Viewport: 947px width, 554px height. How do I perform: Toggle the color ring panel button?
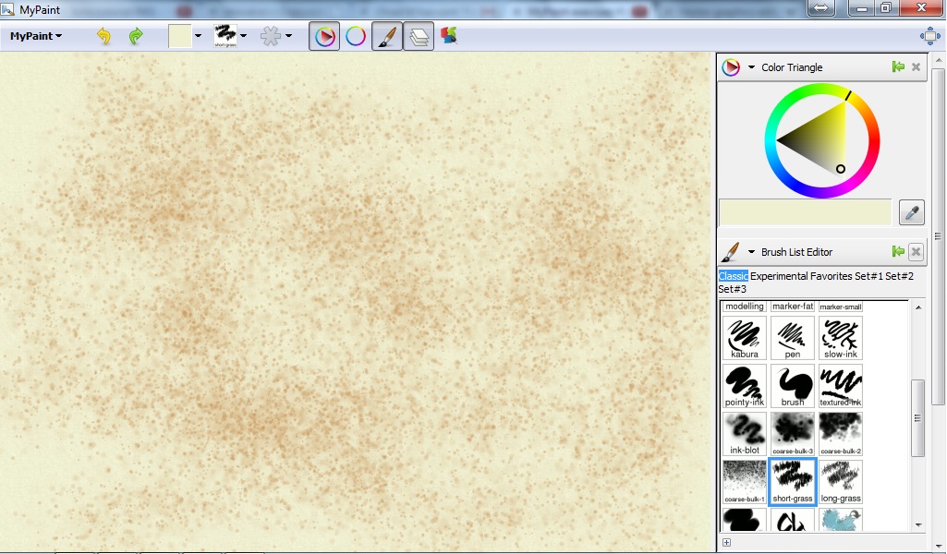click(356, 37)
